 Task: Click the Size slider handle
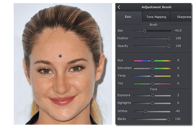point(145,31)
